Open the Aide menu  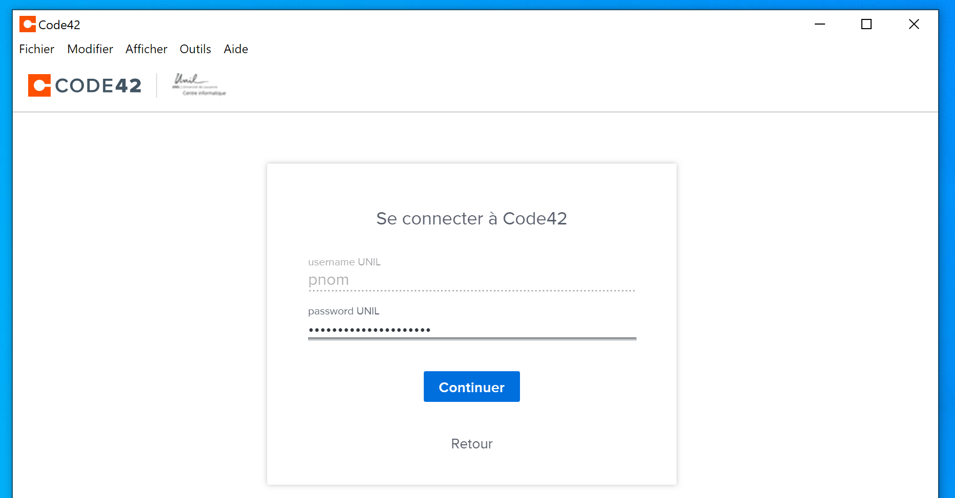click(x=236, y=49)
